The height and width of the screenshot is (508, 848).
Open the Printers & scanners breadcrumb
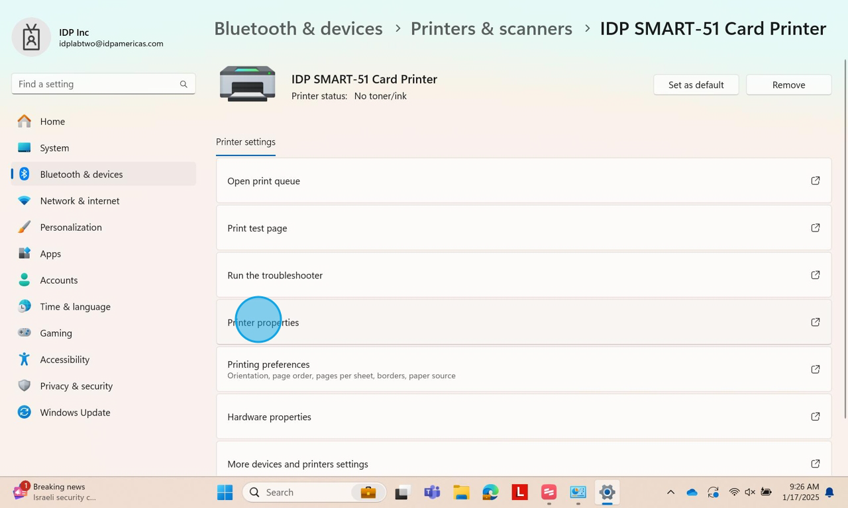pyautogui.click(x=491, y=28)
